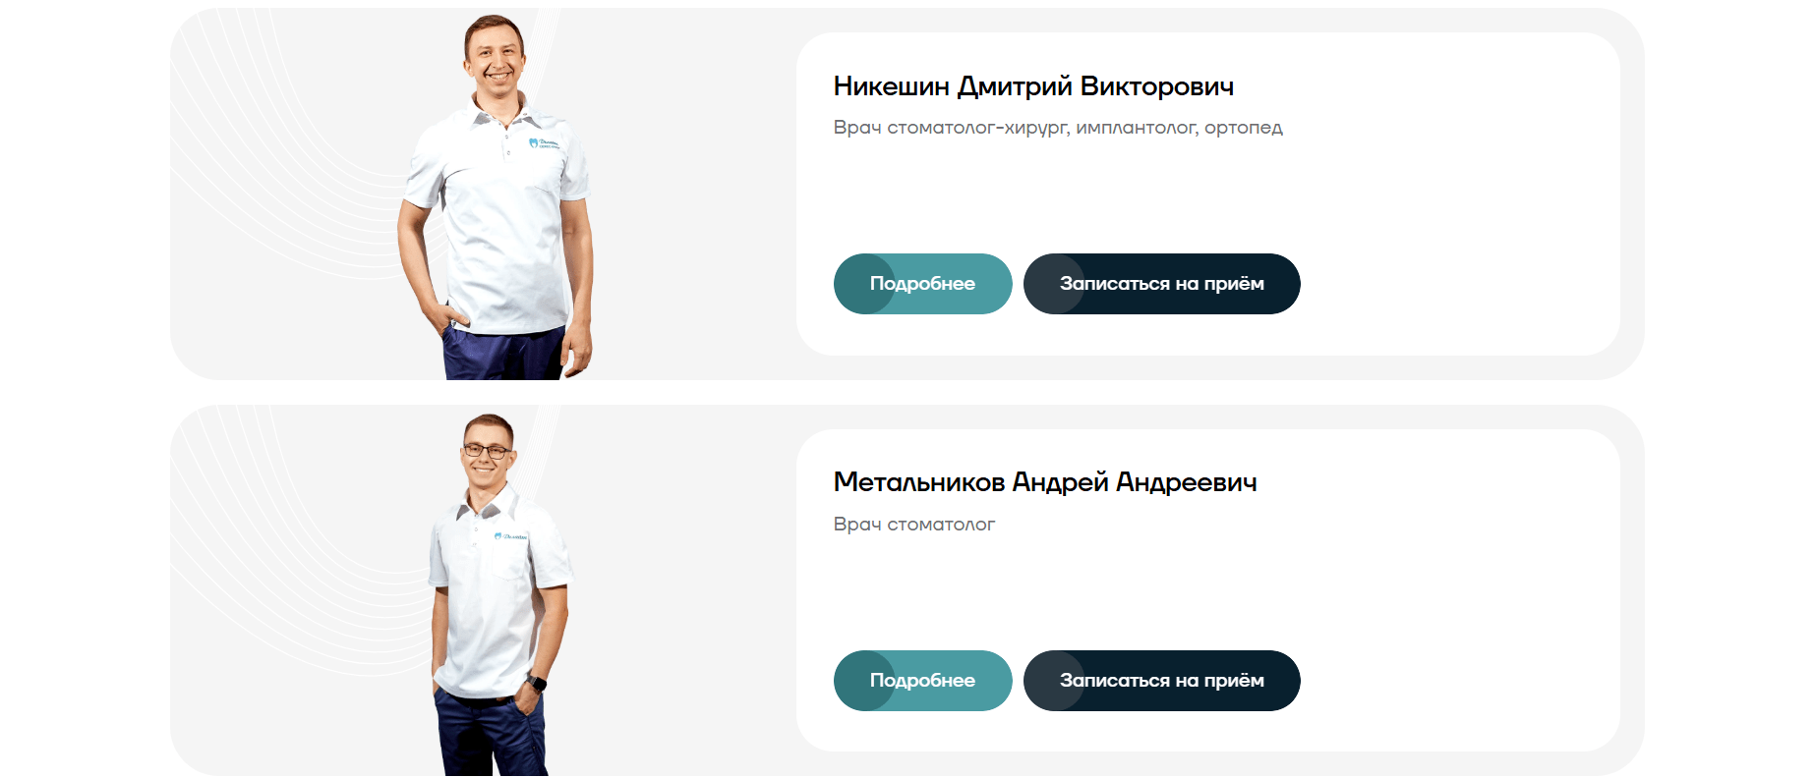The height and width of the screenshot is (778, 1814).
Task: Click the clinic logo on Метальников's shirt
Action: 510,536
